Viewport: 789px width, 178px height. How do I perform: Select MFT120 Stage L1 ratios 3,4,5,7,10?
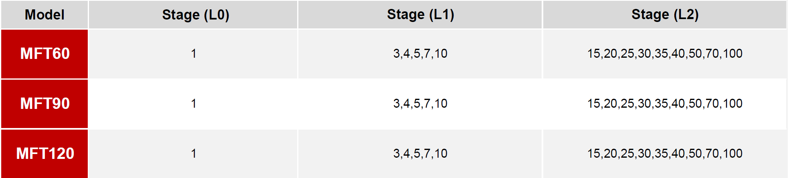(x=420, y=154)
